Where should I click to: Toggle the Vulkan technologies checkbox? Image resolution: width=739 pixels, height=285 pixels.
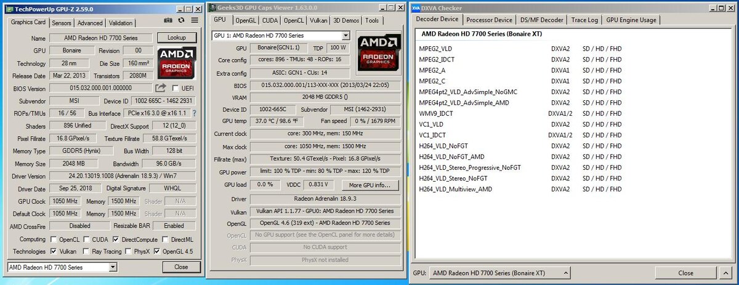pyautogui.click(x=55, y=251)
